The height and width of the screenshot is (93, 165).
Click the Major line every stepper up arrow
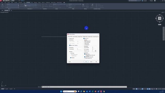(96, 51)
